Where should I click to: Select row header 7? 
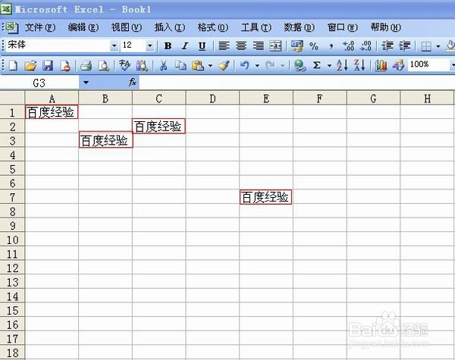(x=12, y=197)
